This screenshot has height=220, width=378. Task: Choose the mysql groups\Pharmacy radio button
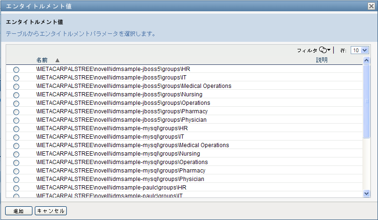point(16,171)
